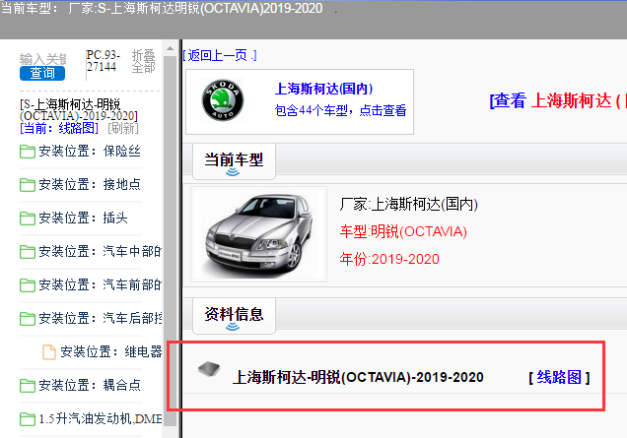
Task: Click folder icon beside 安装位置：汽车前部
Action: click(x=28, y=285)
